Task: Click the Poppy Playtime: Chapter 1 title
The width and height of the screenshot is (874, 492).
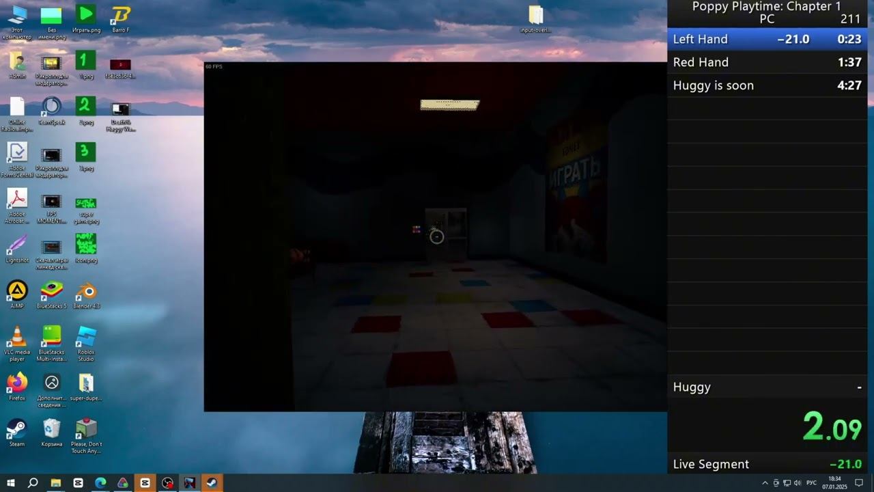Action: 767,6
